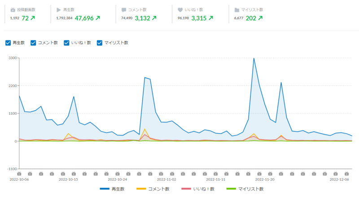This screenshot has height=198, width=359.
Task: Click the green up arrow after 3,132
Action: pos(154,18)
